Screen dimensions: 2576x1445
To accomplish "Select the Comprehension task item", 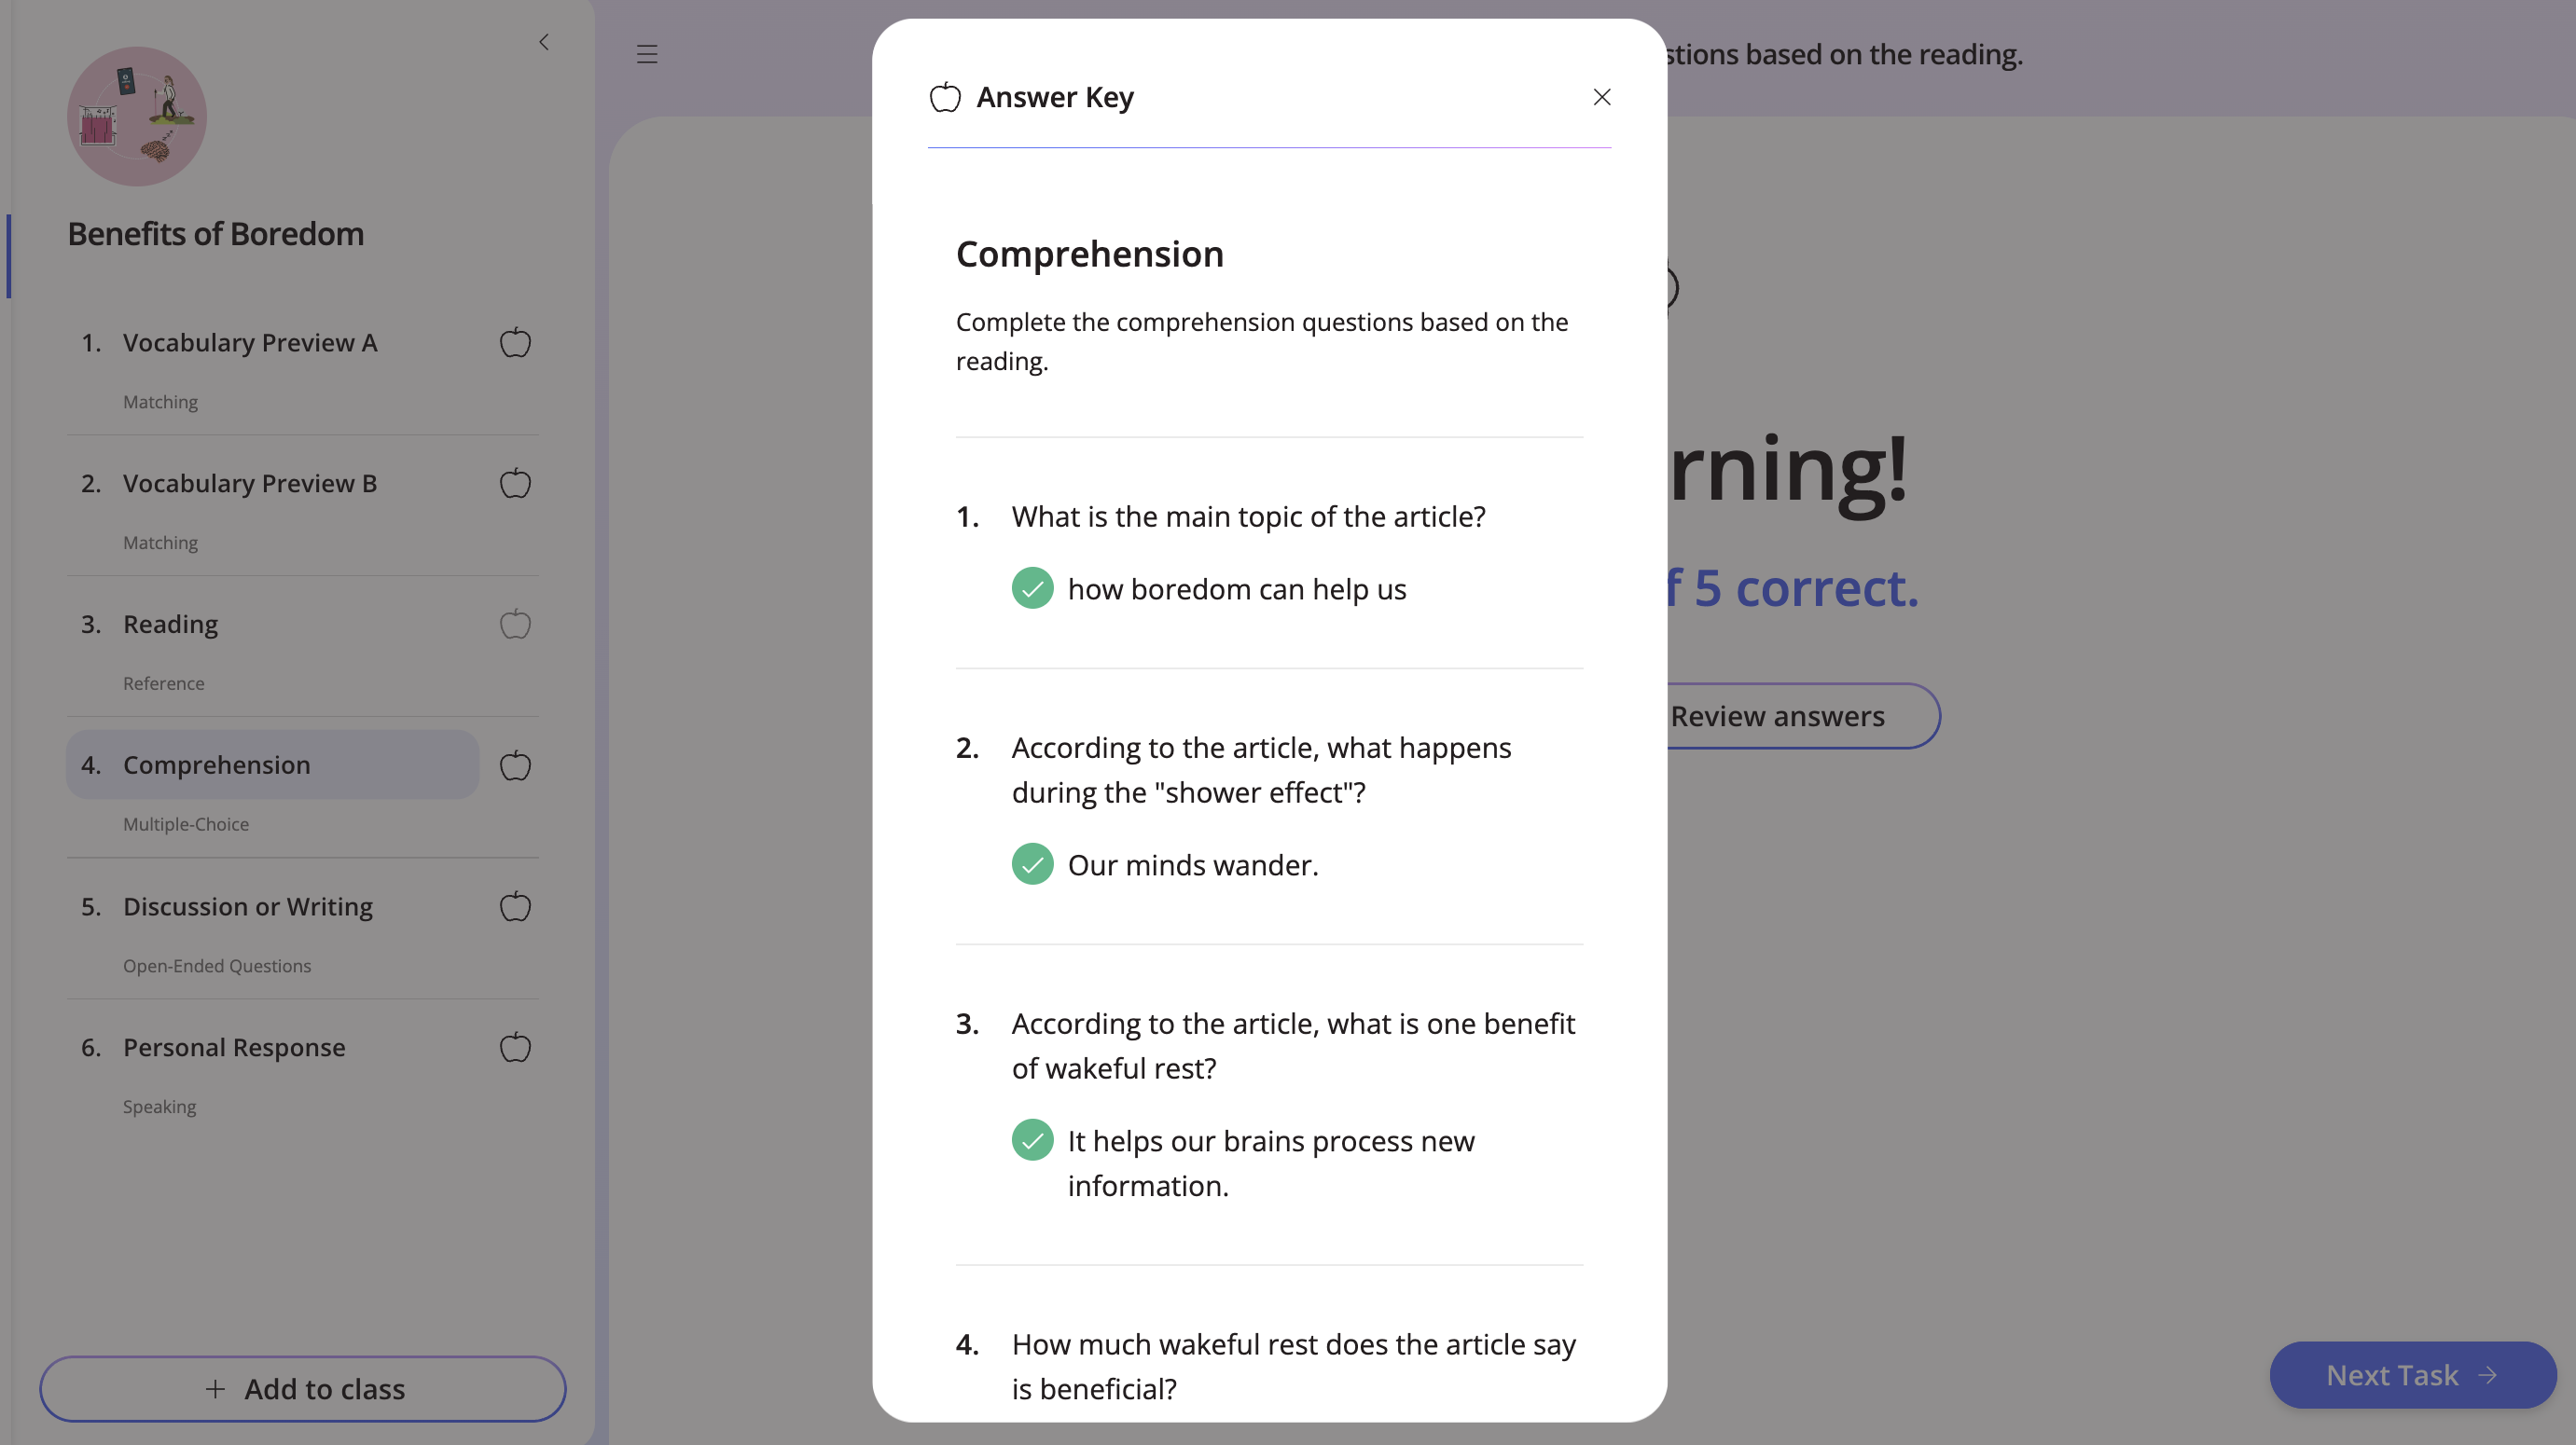I will pos(273,764).
